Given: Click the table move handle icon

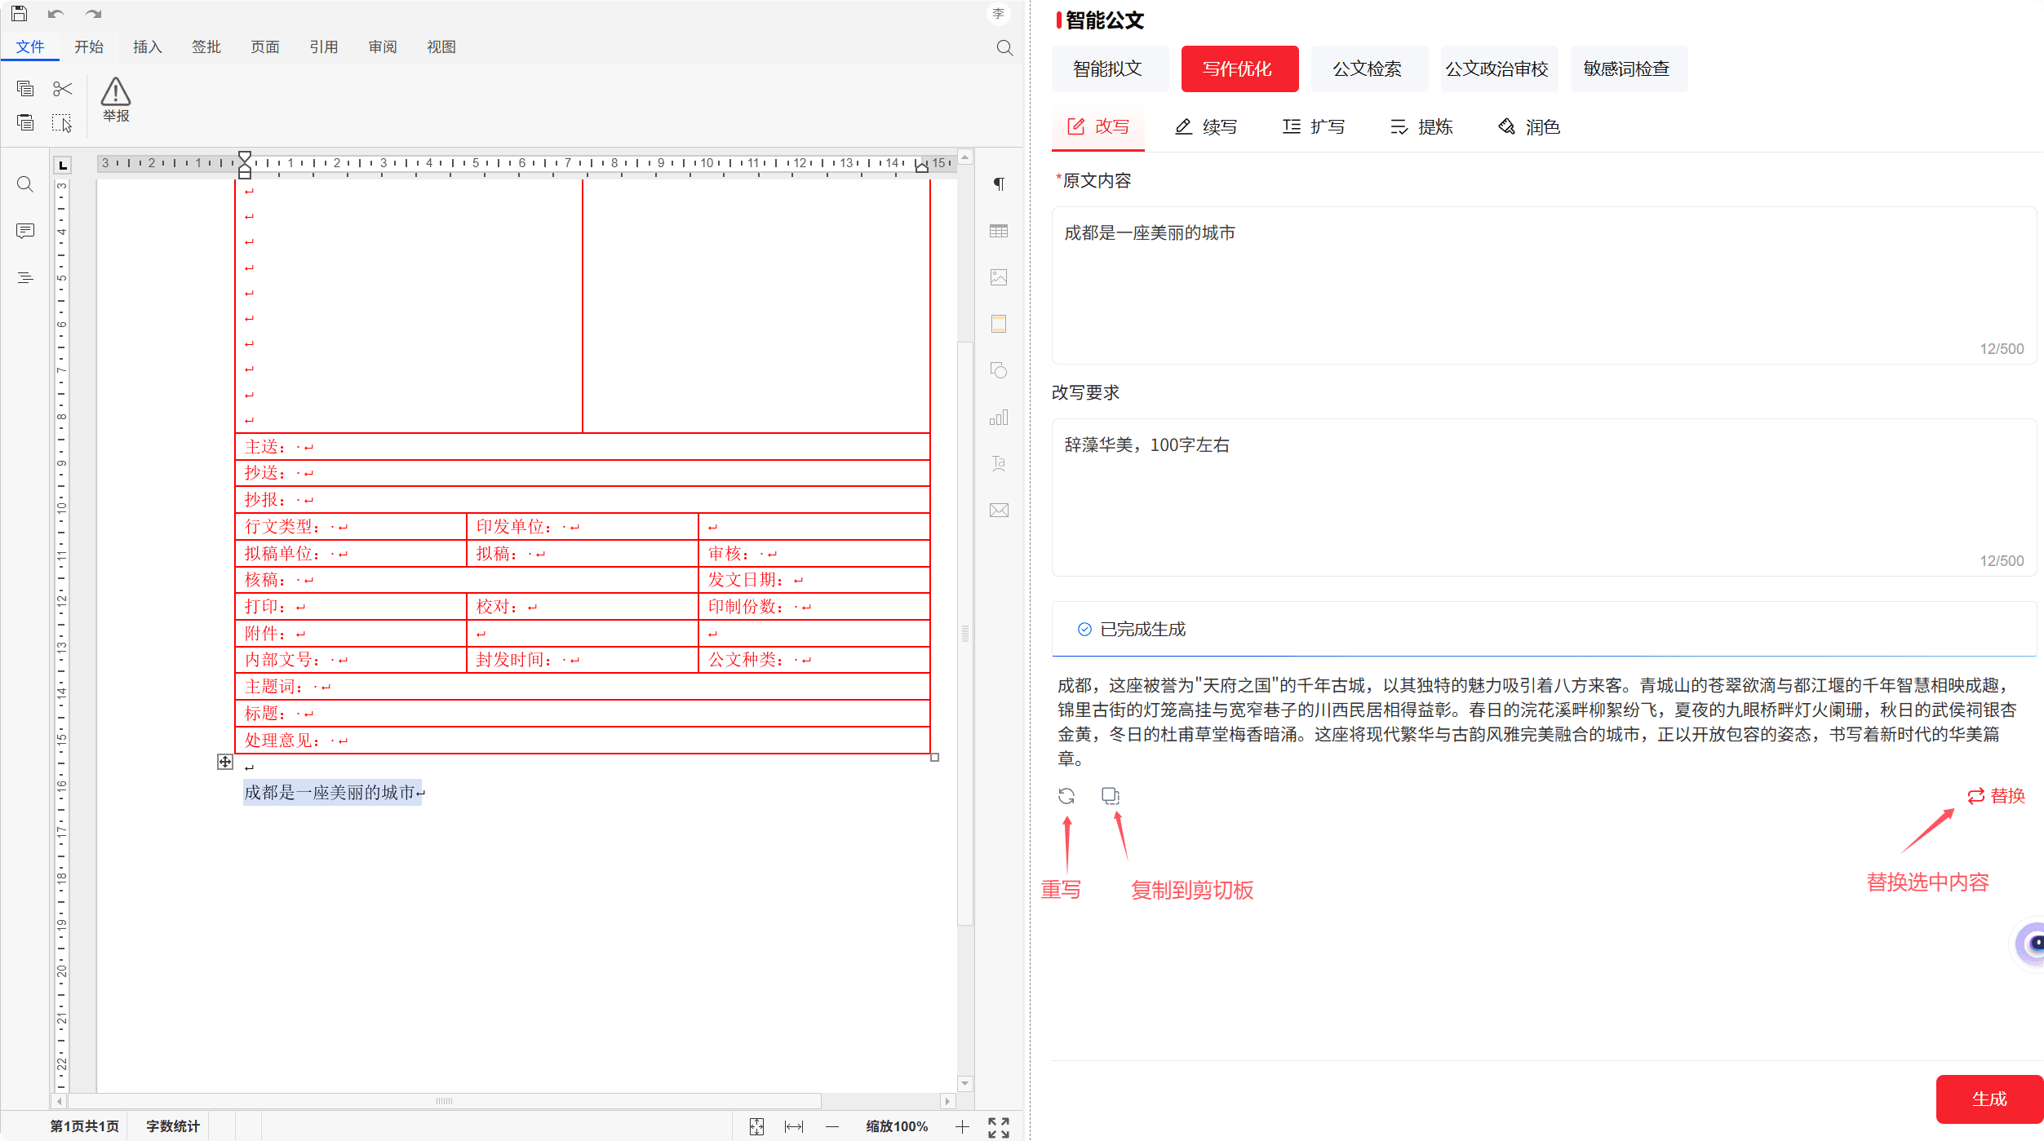Looking at the screenshot, I should [x=225, y=762].
